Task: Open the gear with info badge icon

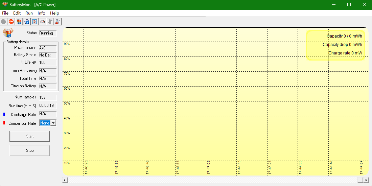Action: pyautogui.click(x=27, y=22)
